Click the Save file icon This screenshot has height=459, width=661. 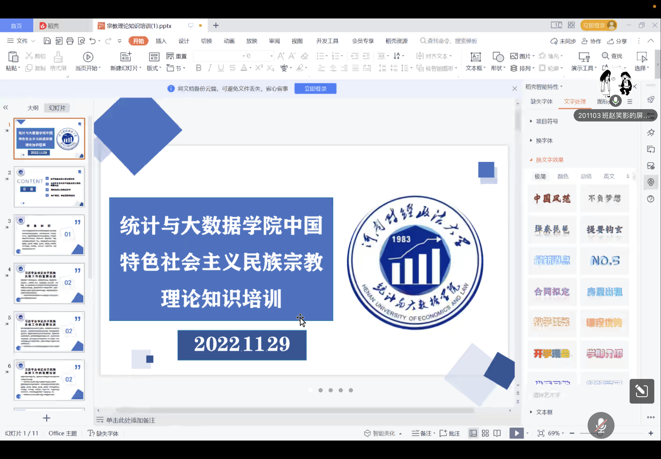[47, 41]
